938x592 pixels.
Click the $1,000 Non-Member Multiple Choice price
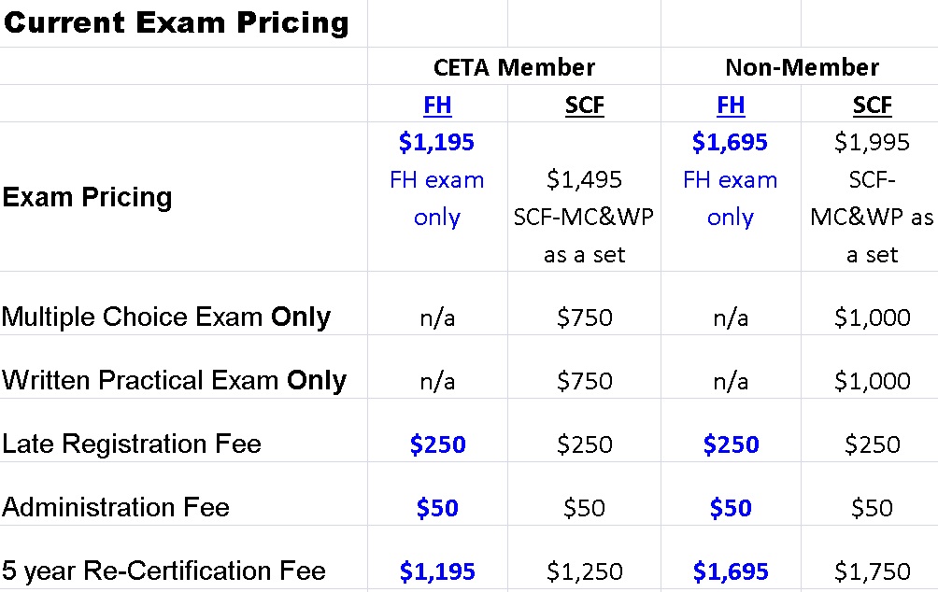873,317
